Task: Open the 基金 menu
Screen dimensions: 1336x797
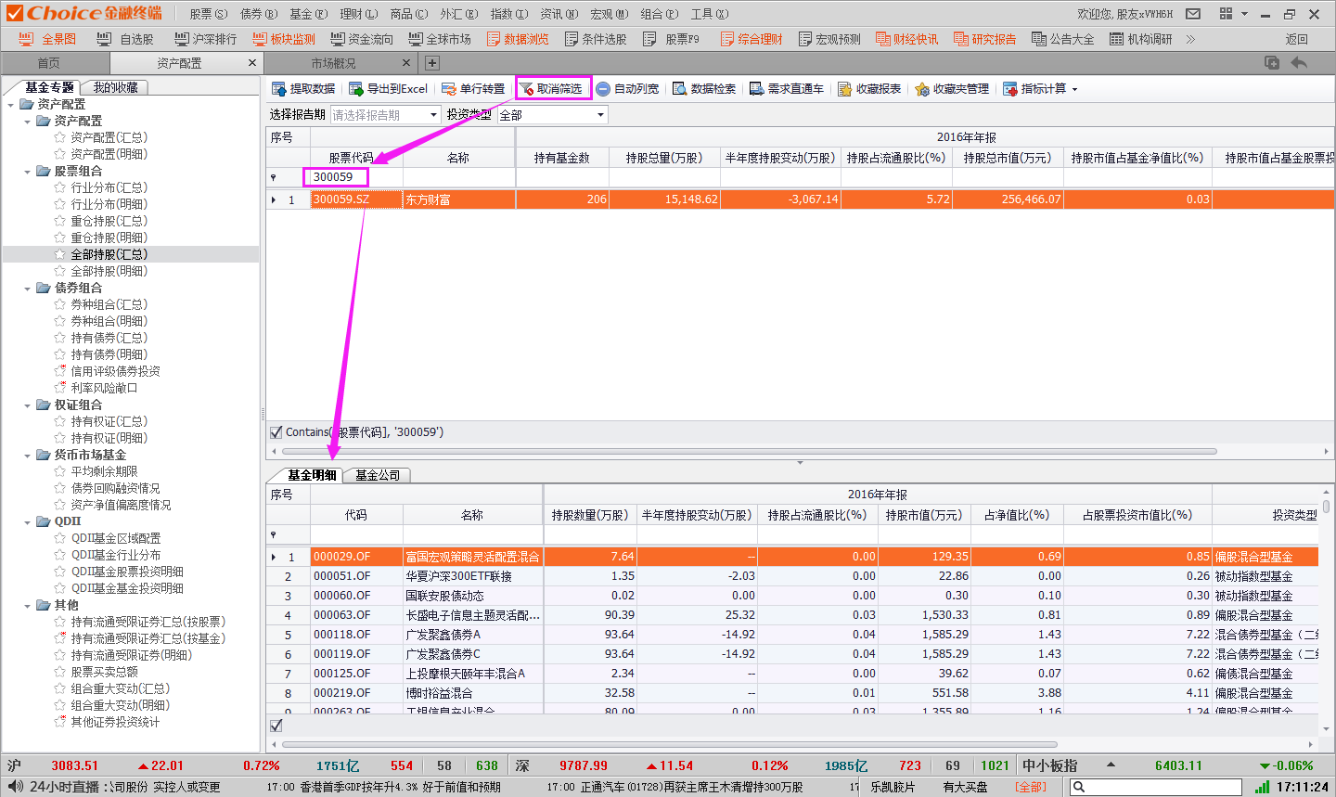Action: tap(308, 14)
